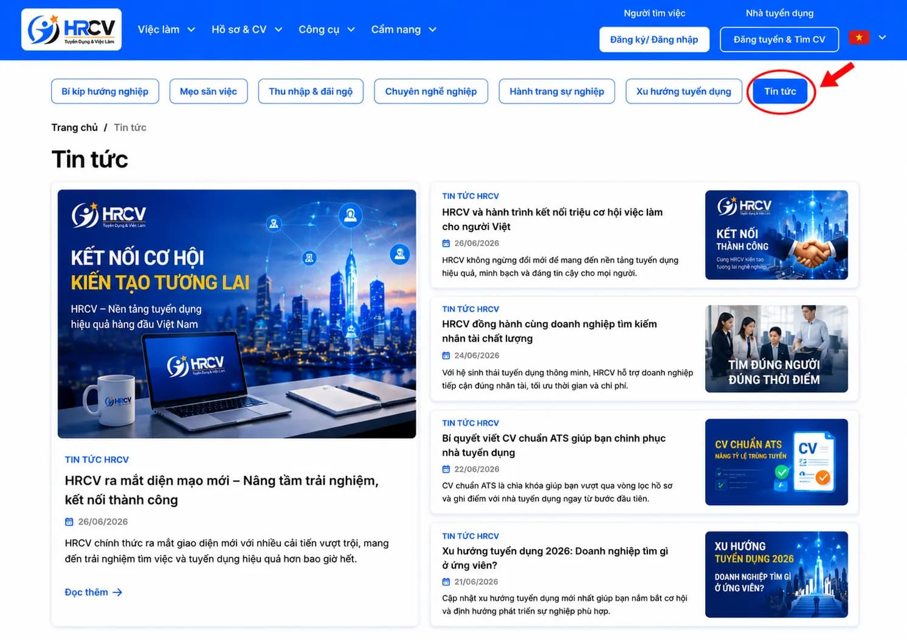Viewport: 907px width, 640px height.
Task: Click the 'Nhà tuyển dụng' header label
Action: click(779, 13)
